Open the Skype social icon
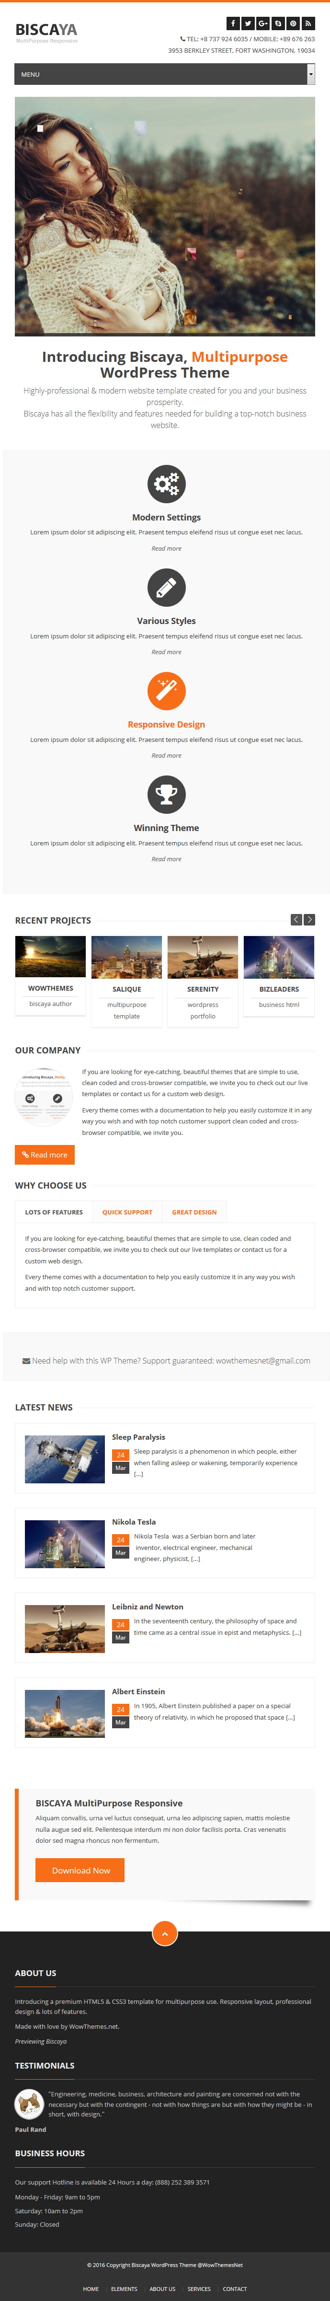330x2301 pixels. [278, 23]
